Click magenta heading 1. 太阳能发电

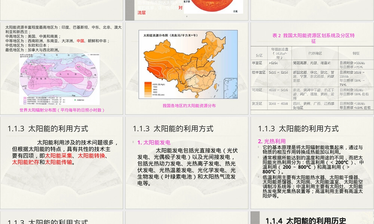(x=154, y=142)
